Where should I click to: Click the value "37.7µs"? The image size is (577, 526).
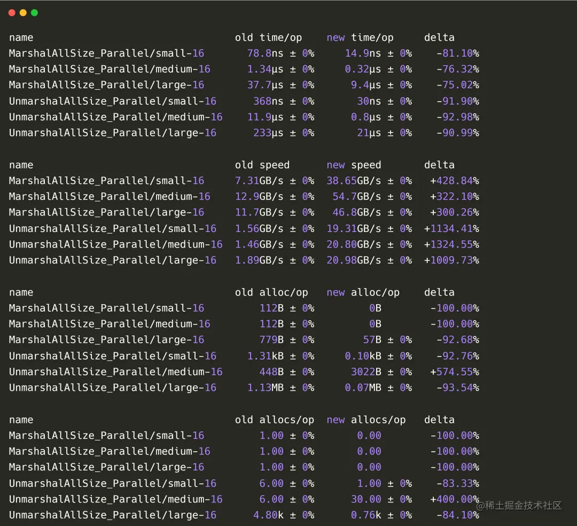(x=265, y=85)
